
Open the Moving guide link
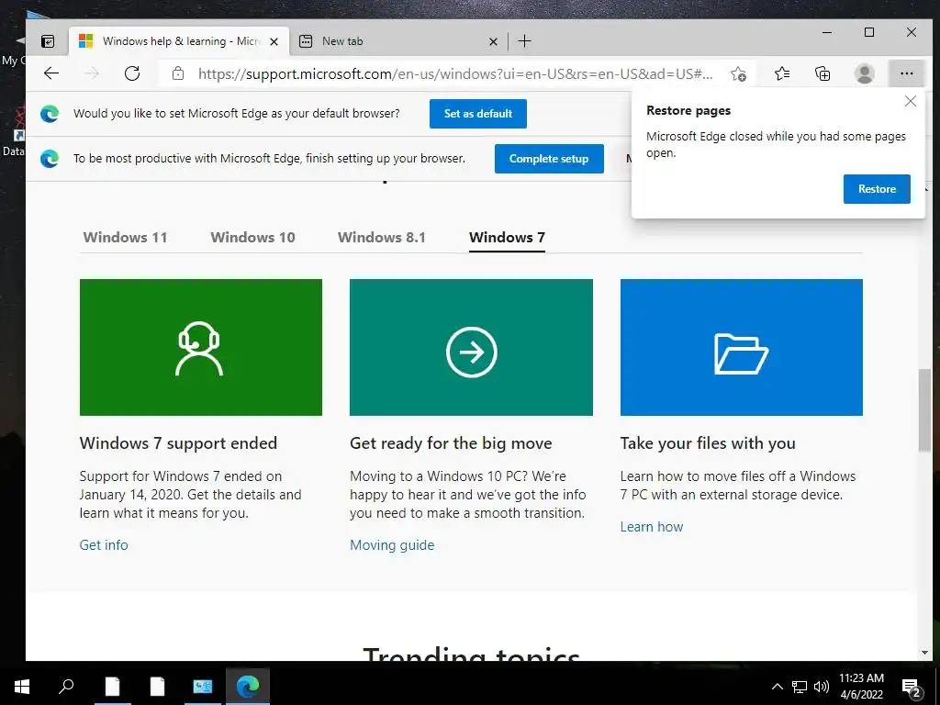[x=392, y=545]
